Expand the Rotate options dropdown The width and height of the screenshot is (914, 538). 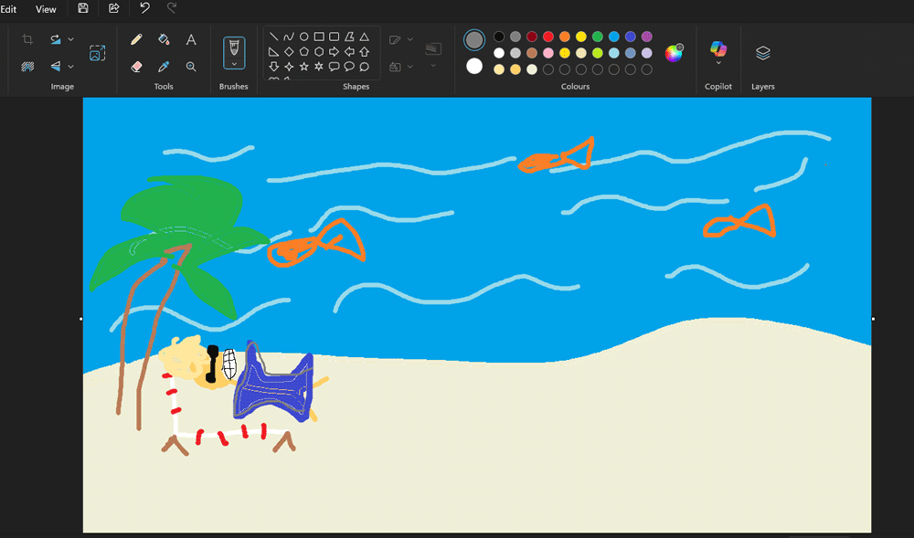[x=71, y=39]
